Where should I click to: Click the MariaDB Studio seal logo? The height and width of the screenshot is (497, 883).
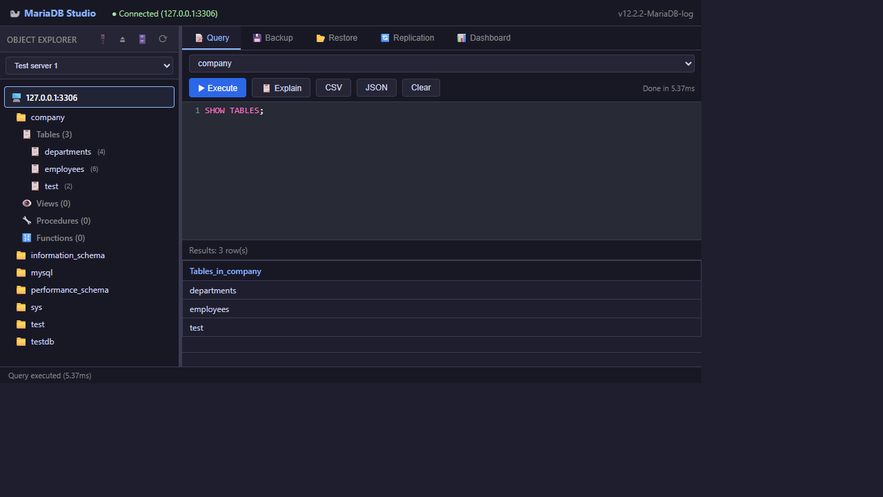(15, 14)
